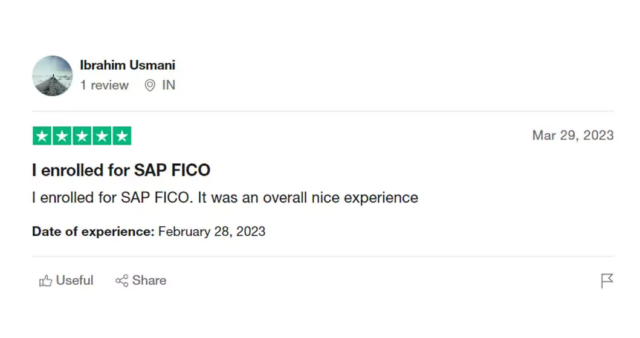The width and height of the screenshot is (640, 338).
Task: Click the thumbs-up icon
Action: 45,281
